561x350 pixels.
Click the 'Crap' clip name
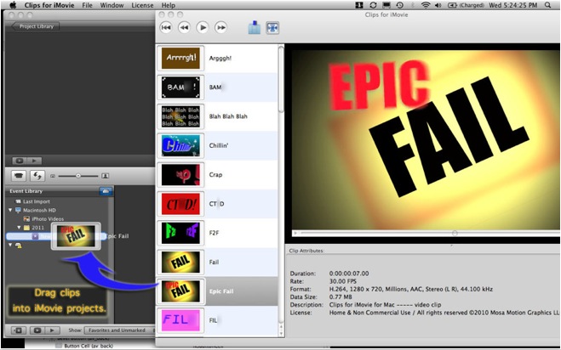click(x=215, y=175)
